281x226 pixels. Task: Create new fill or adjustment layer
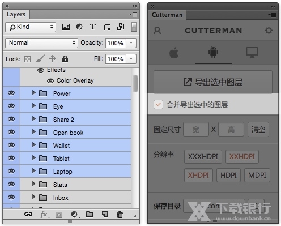[75, 214]
